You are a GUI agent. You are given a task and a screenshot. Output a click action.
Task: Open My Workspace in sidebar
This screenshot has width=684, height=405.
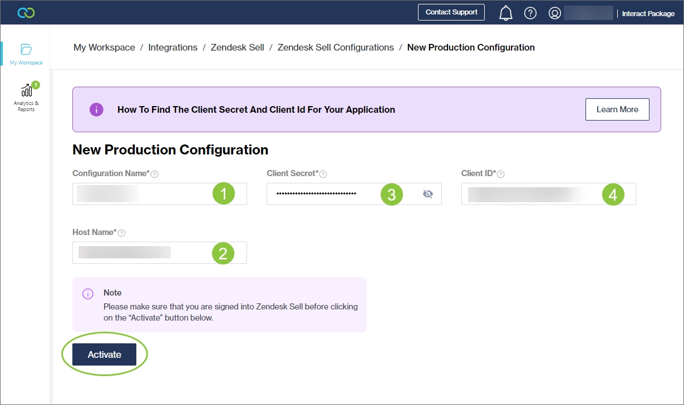point(26,54)
